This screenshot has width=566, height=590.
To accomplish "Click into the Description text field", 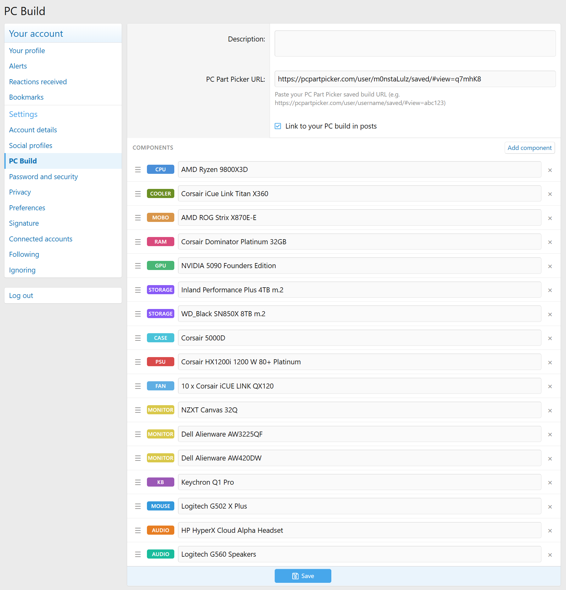I will pos(415,44).
